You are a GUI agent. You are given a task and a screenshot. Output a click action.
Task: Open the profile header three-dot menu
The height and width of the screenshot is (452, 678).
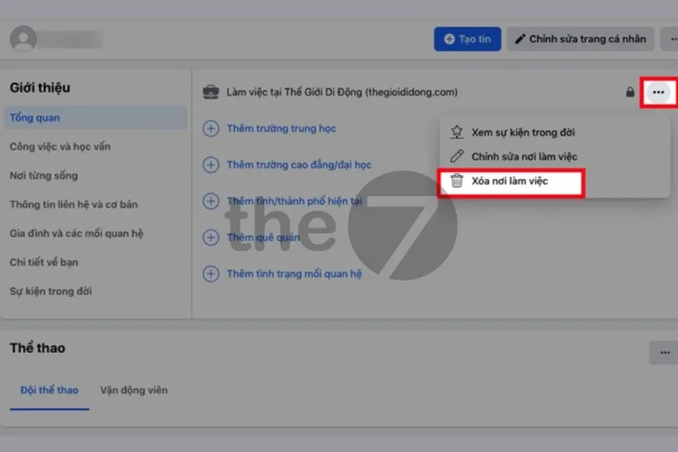click(670, 39)
